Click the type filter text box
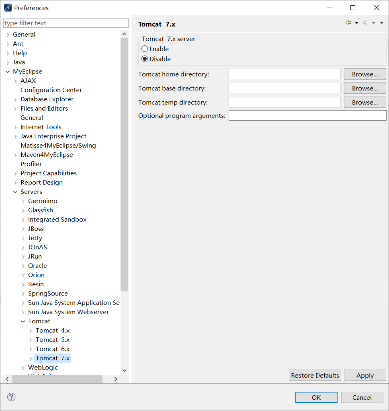The height and width of the screenshot is (411, 389). point(66,23)
